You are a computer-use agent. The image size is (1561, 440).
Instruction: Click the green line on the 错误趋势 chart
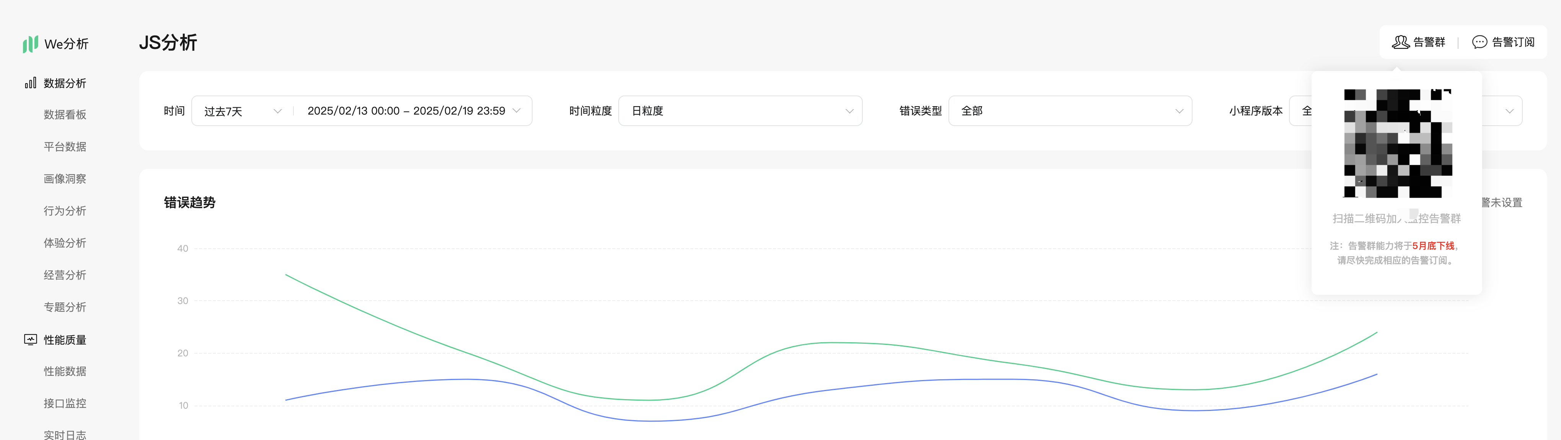[836, 343]
